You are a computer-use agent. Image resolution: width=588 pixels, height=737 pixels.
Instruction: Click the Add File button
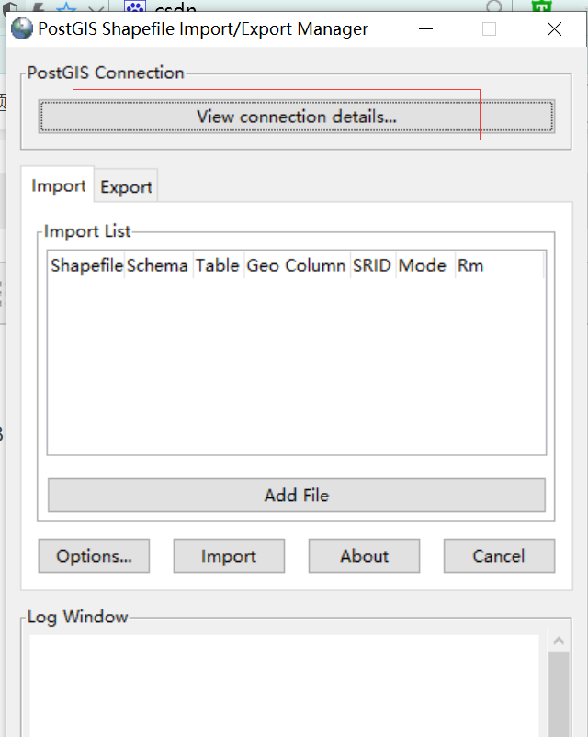coord(297,496)
